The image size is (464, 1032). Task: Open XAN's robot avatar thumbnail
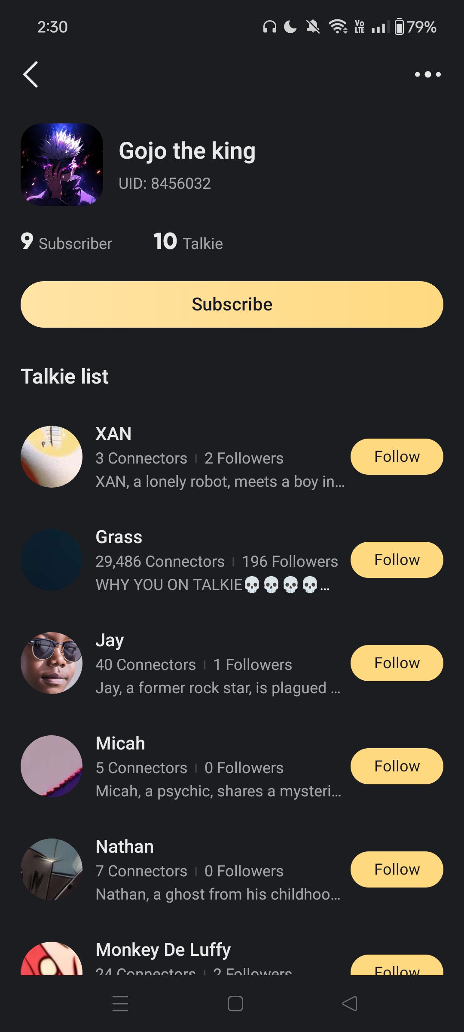tap(52, 457)
